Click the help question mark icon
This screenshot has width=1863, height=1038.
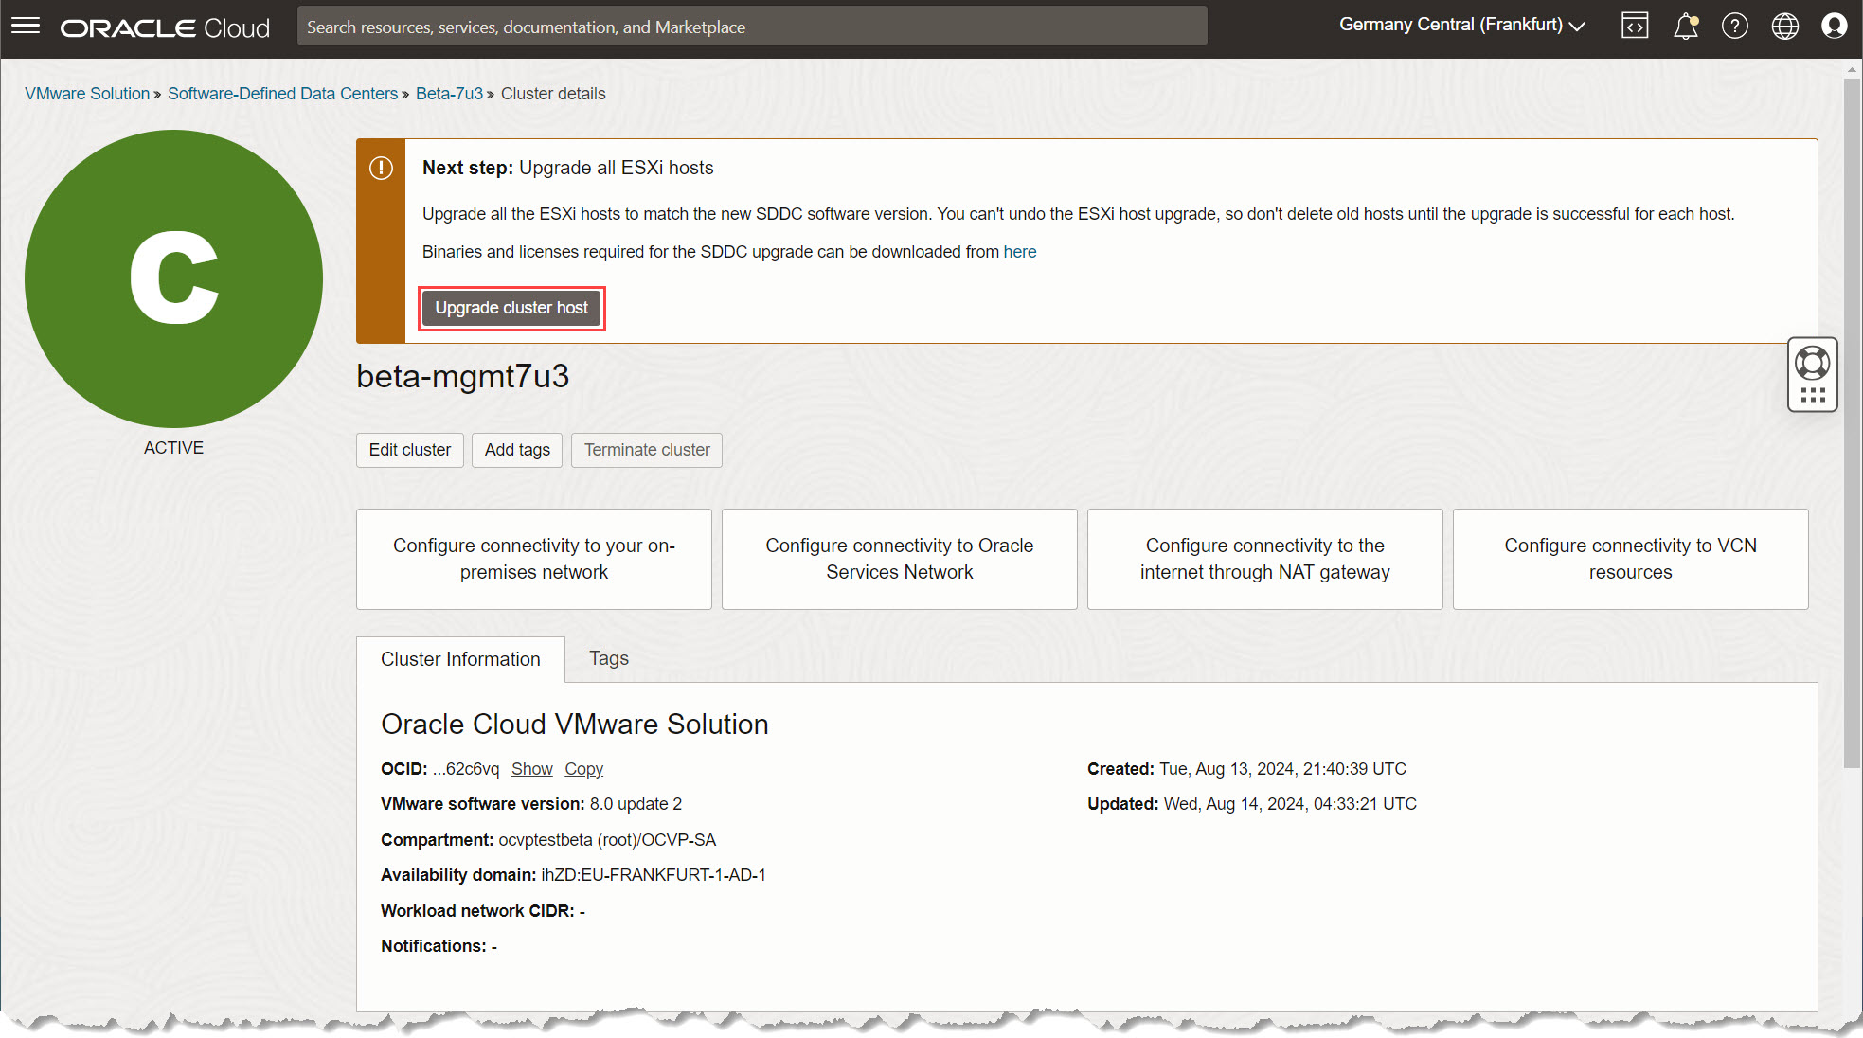[x=1734, y=26]
